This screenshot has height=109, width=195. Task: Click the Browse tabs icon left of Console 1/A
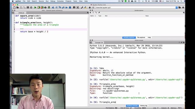tap(90, 42)
